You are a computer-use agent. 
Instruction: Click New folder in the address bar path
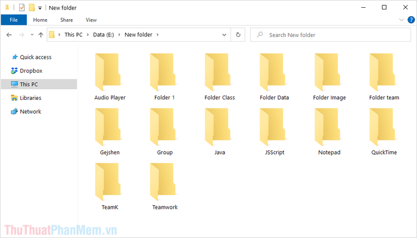[x=138, y=35]
